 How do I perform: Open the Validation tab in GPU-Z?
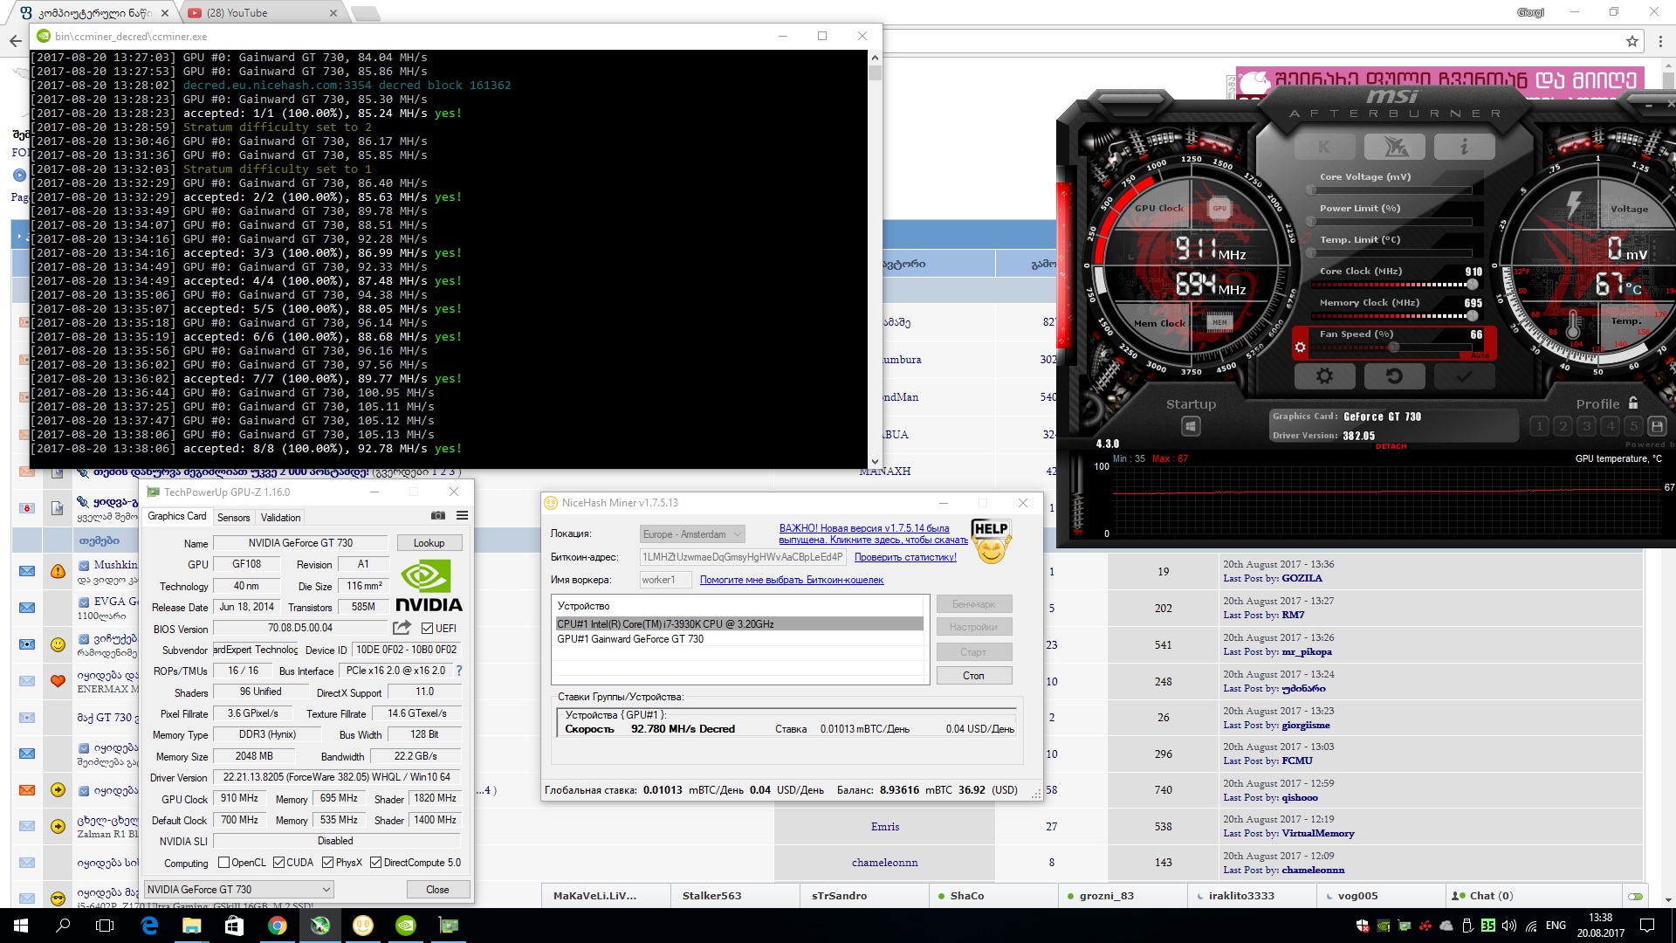(x=280, y=518)
